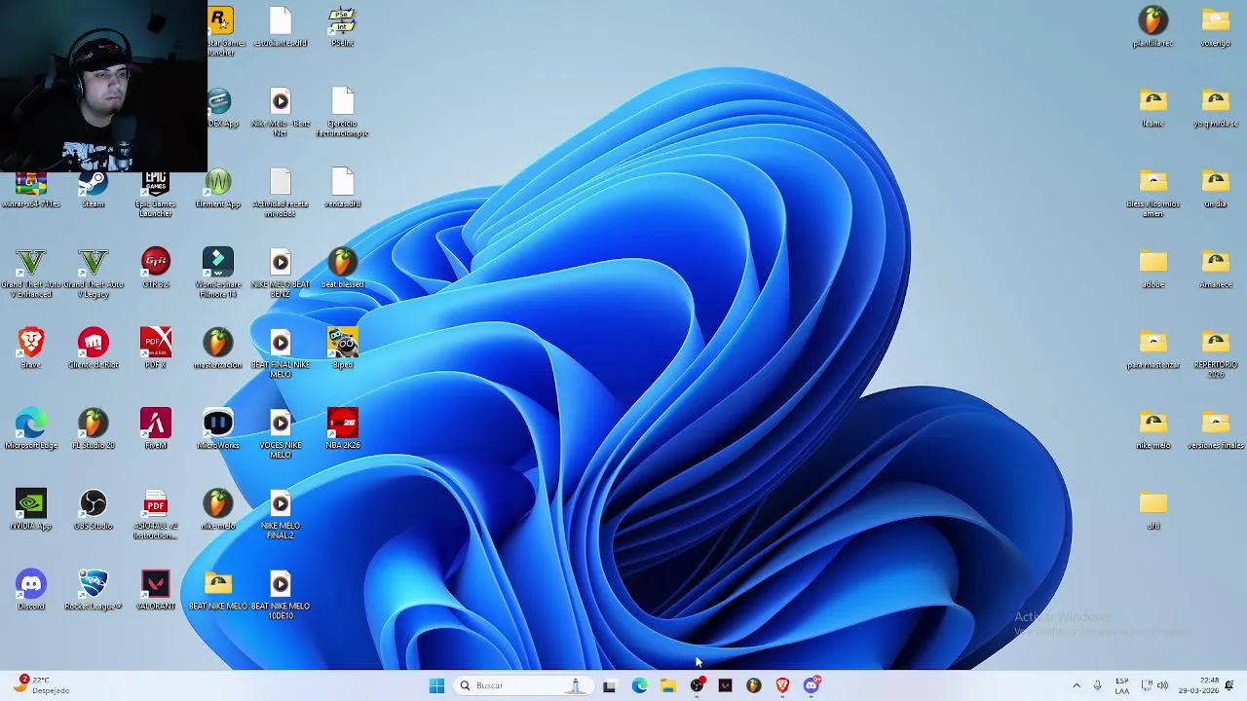This screenshot has width=1247, height=701.
Task: Open the adobe folder
Action: 1153,268
